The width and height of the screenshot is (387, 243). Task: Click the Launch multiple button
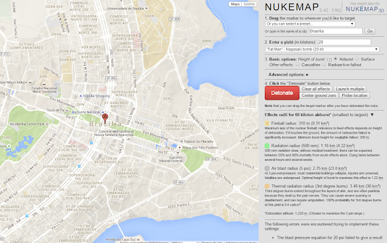pos(350,89)
